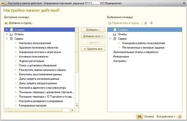The image size is (187, 121).
Task: Click Сервис gear icon in selected commands
Action: pyautogui.click(x=115, y=39)
